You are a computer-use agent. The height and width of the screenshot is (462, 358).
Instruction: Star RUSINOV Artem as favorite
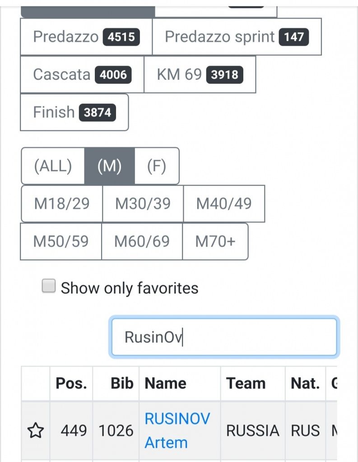[x=35, y=431]
